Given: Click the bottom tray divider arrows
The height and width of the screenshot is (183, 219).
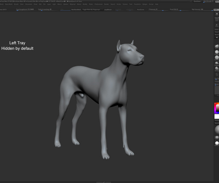Looking at the screenshot, I should click(104, 182).
